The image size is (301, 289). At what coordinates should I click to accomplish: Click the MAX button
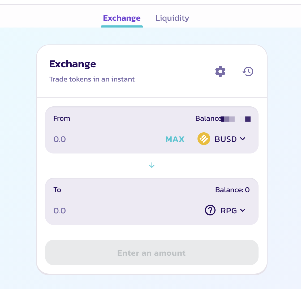pyautogui.click(x=175, y=139)
